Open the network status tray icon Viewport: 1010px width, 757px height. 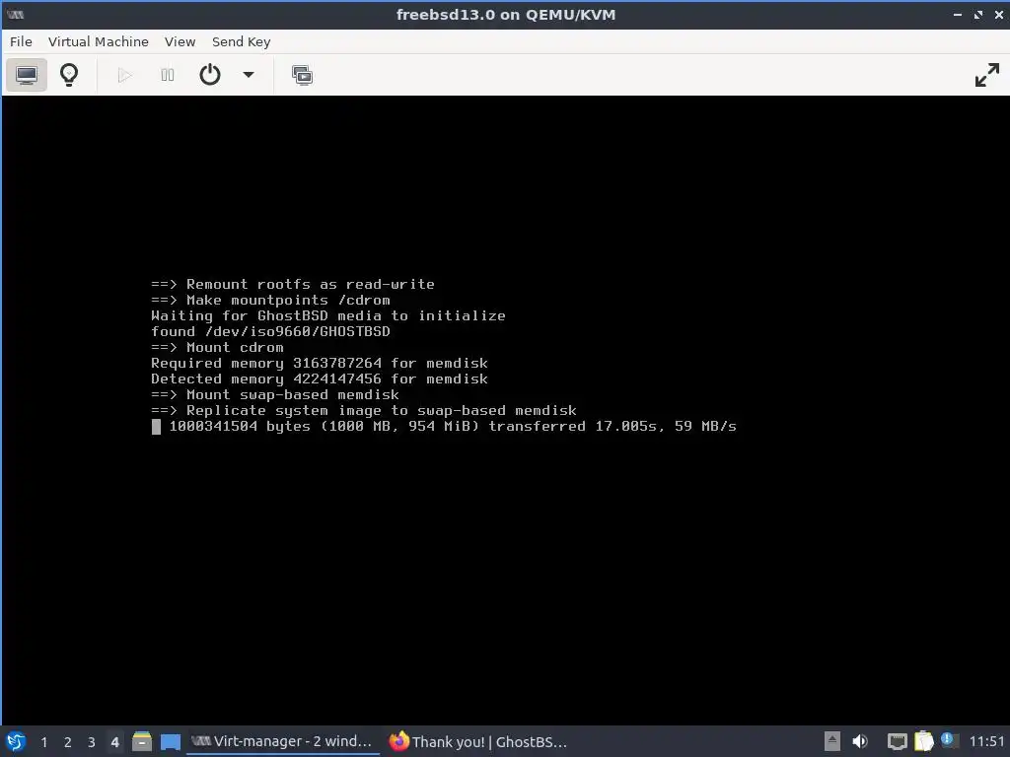tap(897, 742)
